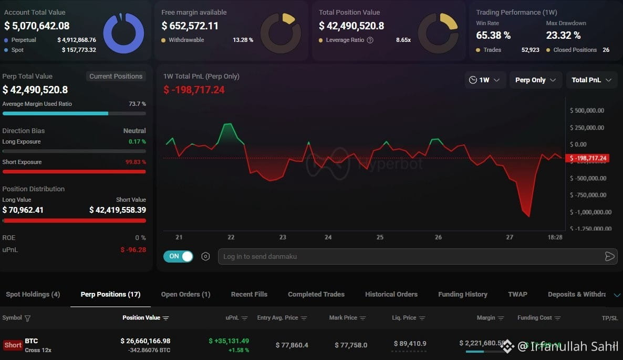This screenshot has width=623, height=360.
Task: Open the Historical Orders tab
Action: coord(391,294)
